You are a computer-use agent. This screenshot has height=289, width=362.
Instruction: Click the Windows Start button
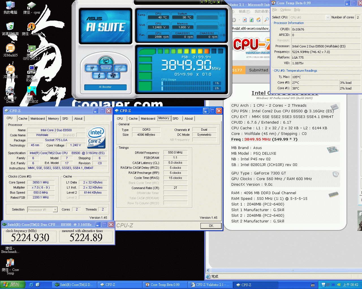12,285
